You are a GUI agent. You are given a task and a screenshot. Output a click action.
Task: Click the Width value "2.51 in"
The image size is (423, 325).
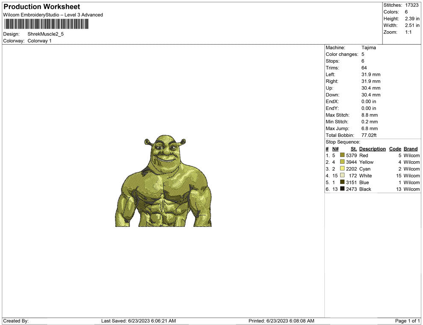412,25
